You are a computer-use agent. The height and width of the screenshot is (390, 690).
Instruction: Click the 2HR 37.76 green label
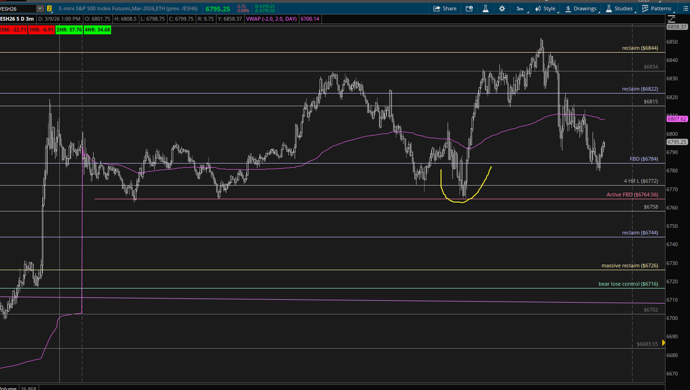point(70,29)
